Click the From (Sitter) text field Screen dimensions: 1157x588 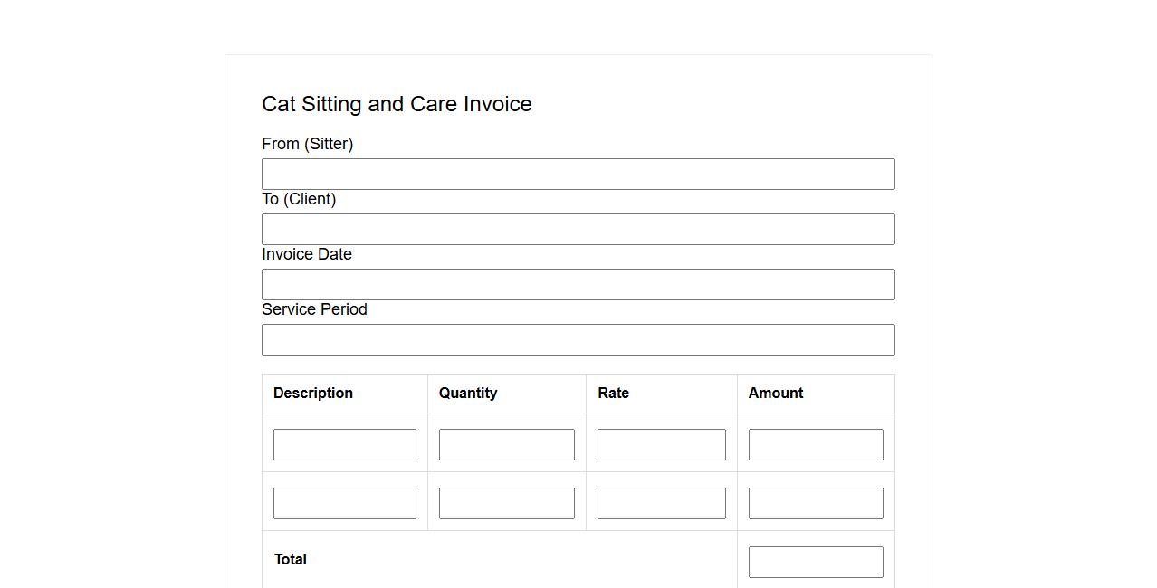coord(578,175)
